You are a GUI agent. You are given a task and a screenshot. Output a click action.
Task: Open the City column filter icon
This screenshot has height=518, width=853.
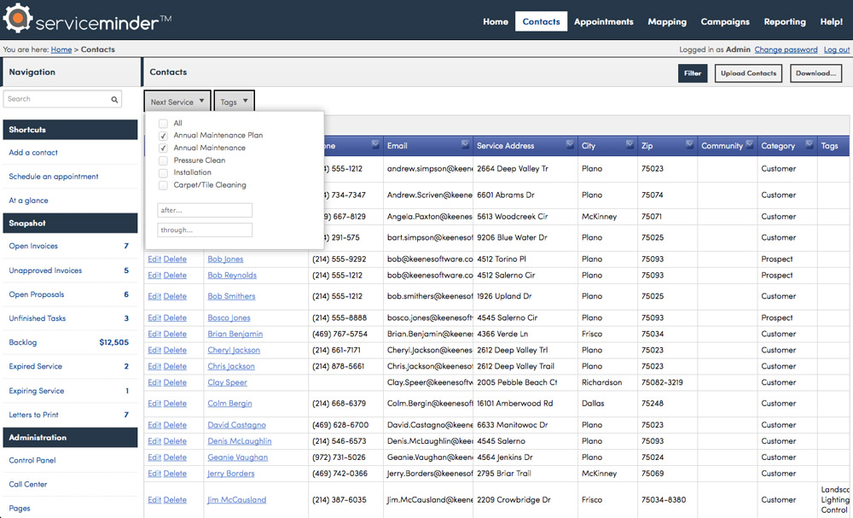(x=630, y=143)
